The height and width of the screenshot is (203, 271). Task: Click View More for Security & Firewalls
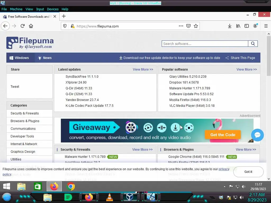(x=142, y=150)
